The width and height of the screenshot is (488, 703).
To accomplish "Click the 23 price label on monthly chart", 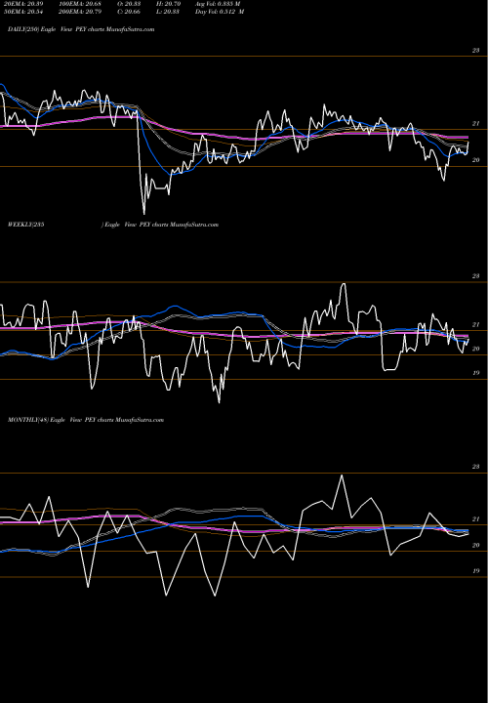I will point(475,467).
